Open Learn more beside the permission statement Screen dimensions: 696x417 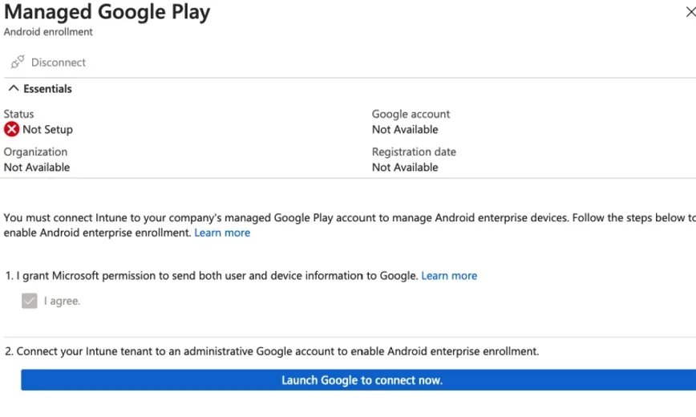pyautogui.click(x=449, y=276)
